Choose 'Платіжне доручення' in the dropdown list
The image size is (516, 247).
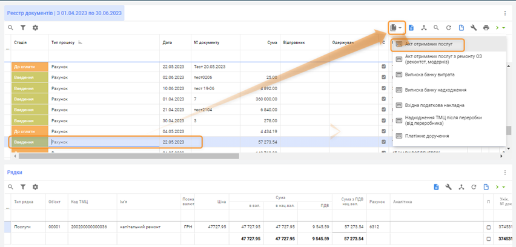click(x=426, y=136)
